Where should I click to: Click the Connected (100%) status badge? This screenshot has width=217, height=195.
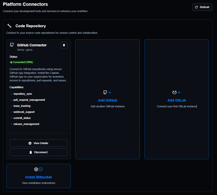[21, 62]
